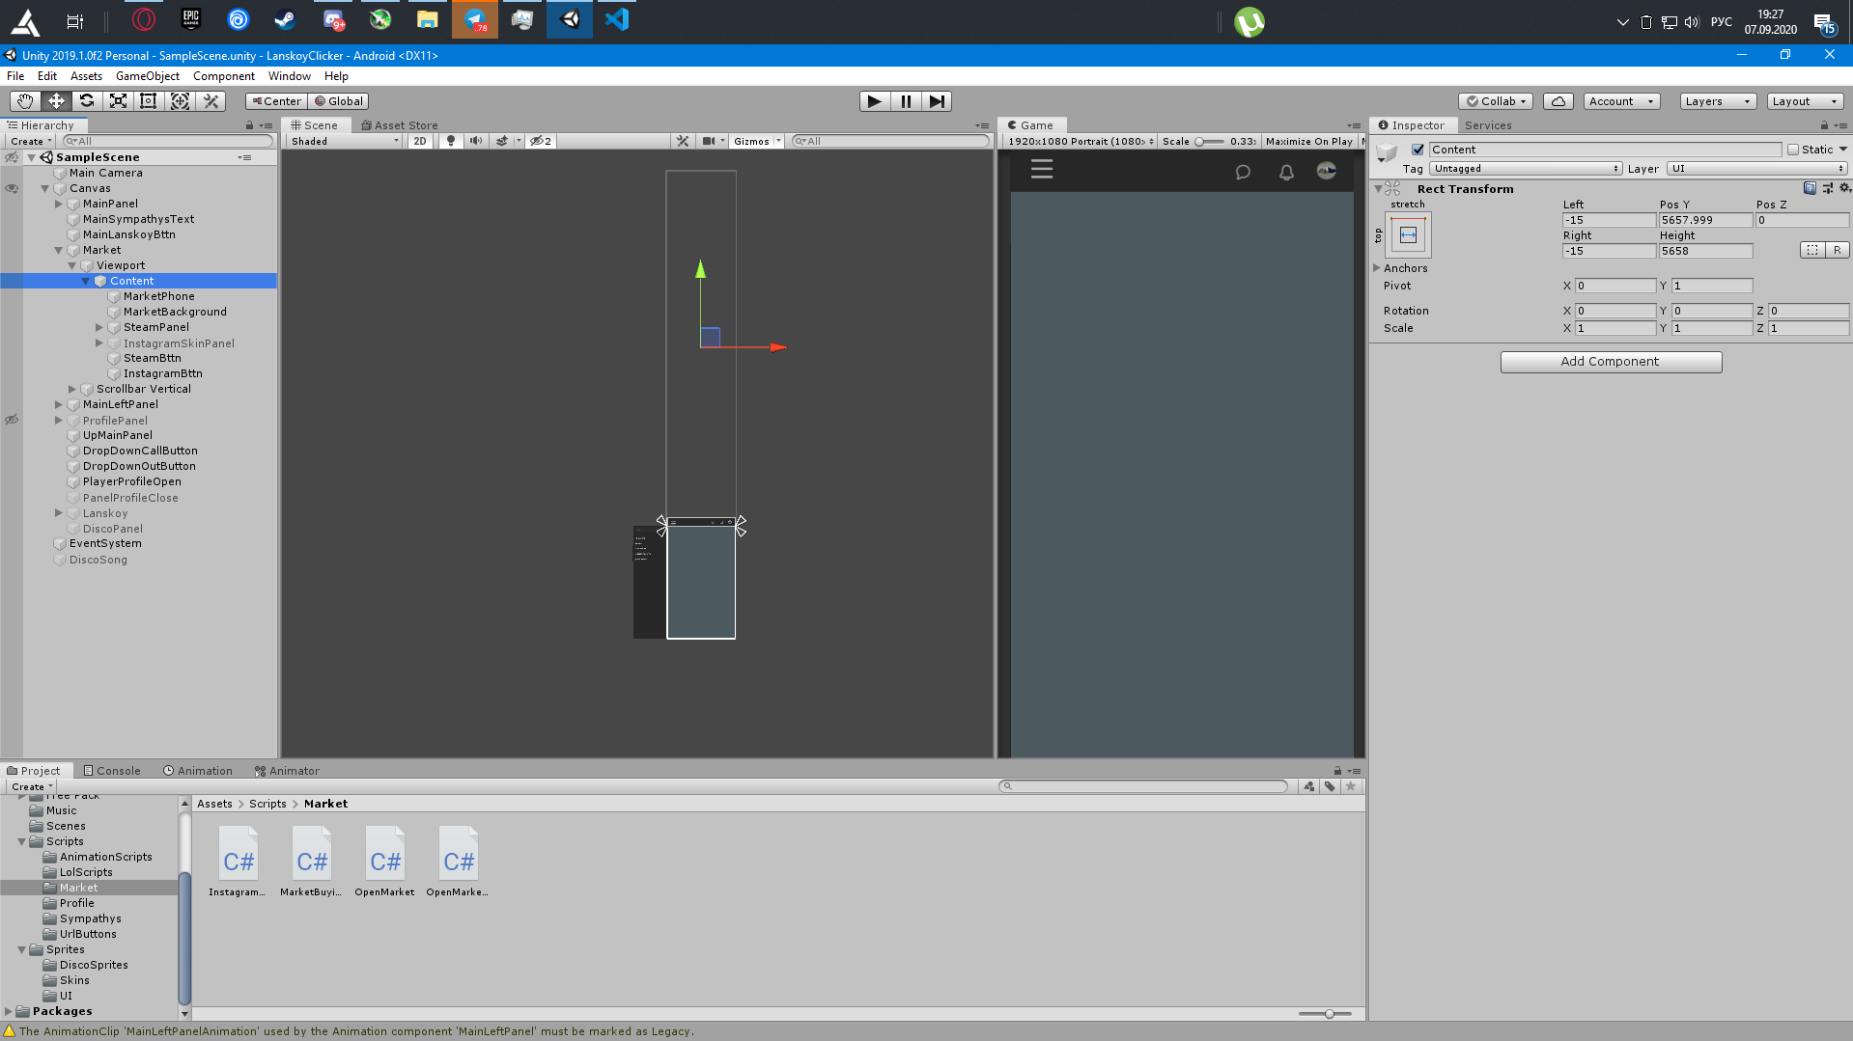Collapse the Market object
The height and width of the screenshot is (1041, 1853).
59,250
